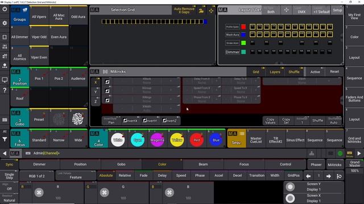Click the yellow message center icon
364x204 pixels.
(350, 154)
